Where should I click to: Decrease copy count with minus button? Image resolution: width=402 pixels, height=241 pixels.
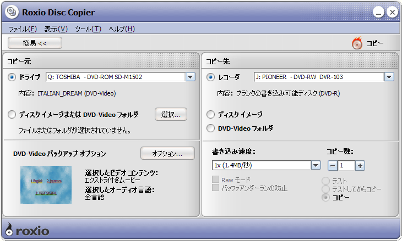(x=333, y=166)
